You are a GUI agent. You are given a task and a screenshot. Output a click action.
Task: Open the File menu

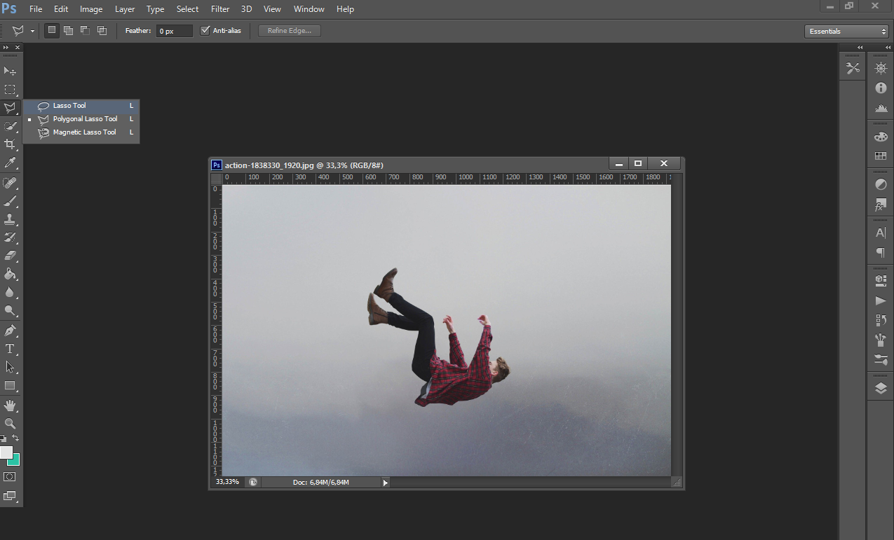pyautogui.click(x=36, y=9)
